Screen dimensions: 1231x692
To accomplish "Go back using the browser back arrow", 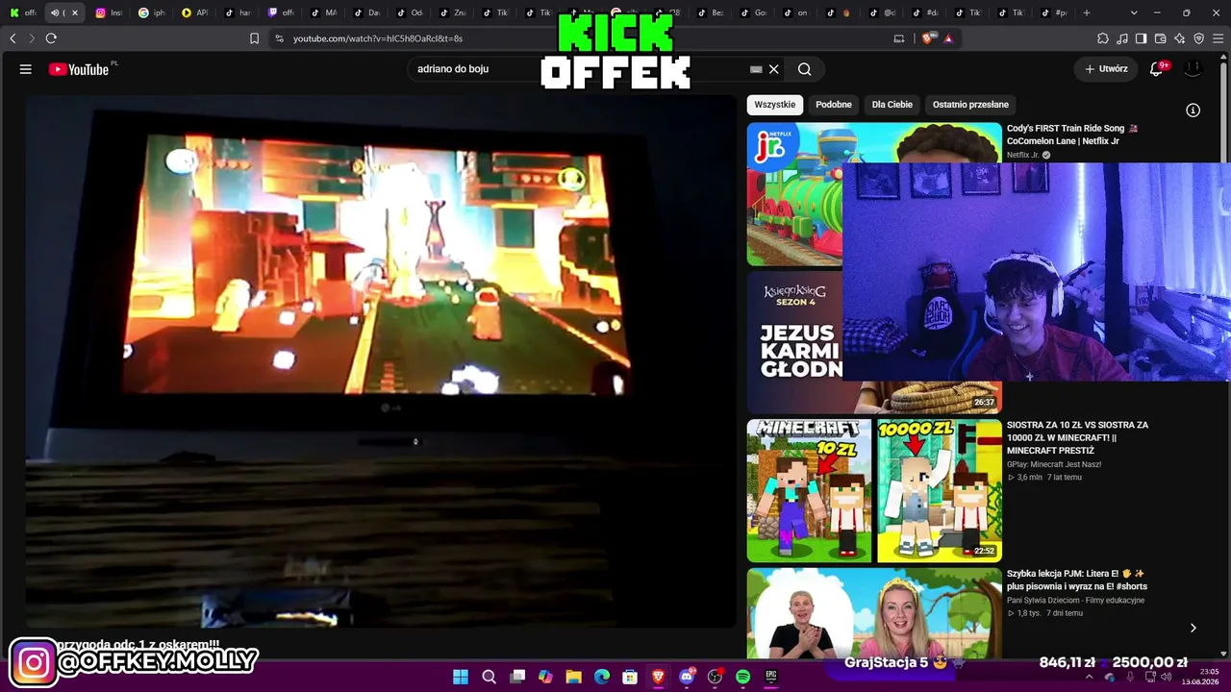I will click(13, 38).
